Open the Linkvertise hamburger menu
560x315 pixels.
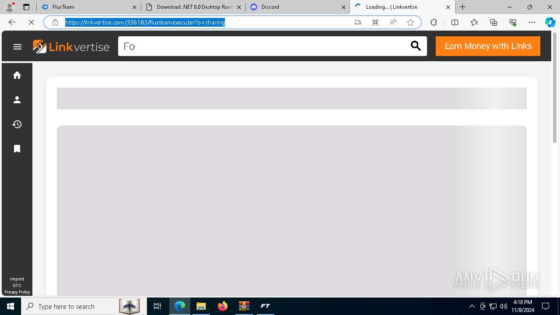coord(17,47)
